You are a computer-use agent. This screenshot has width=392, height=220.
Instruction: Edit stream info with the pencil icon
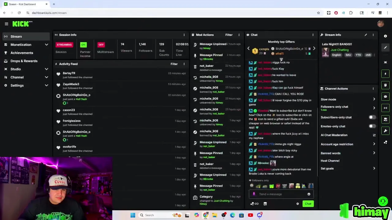click(366, 35)
